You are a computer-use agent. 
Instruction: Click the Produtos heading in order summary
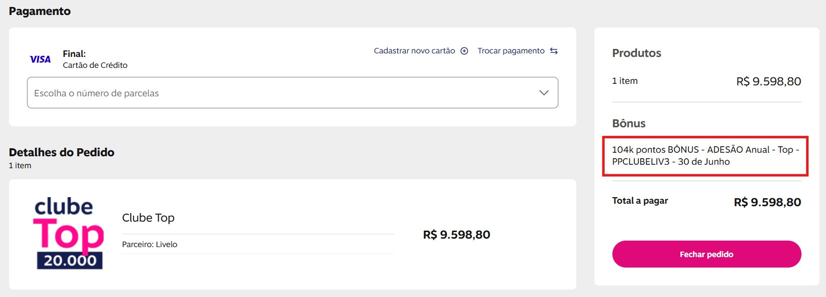click(x=636, y=53)
